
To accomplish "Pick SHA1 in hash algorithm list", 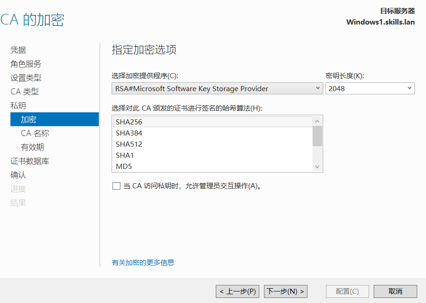I will pyautogui.click(x=125, y=155).
